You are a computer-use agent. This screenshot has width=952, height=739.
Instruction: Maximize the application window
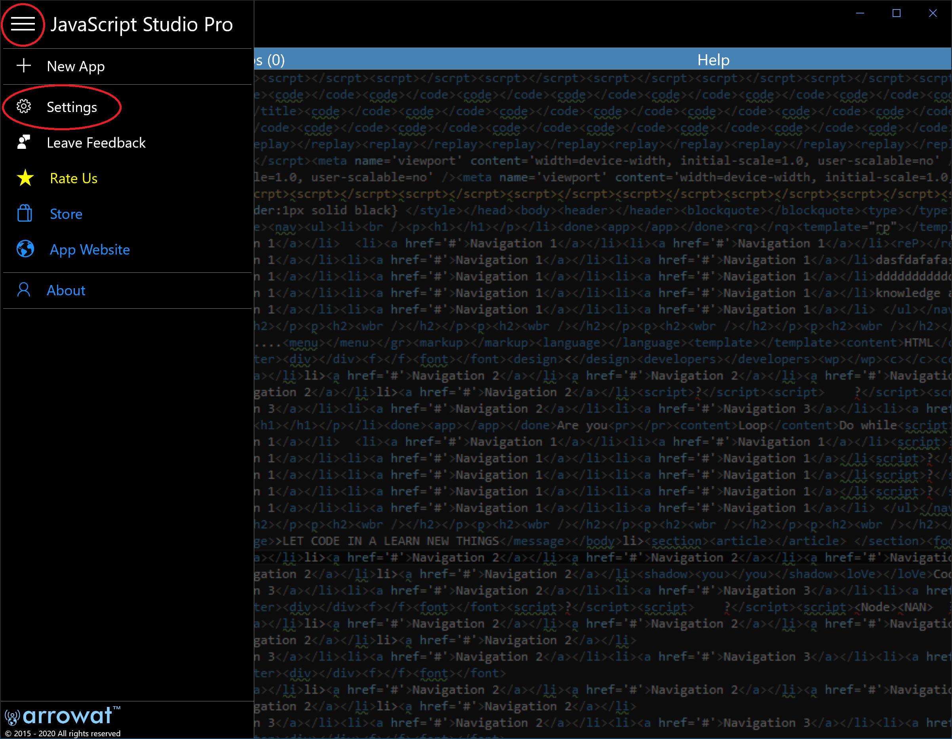pyautogui.click(x=896, y=13)
